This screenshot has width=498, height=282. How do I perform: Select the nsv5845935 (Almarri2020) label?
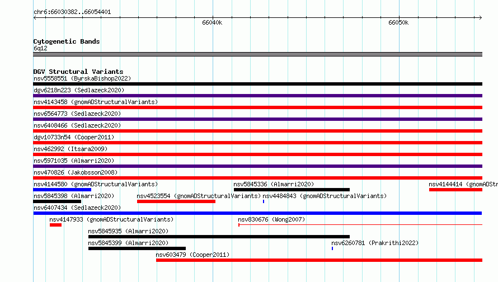[x=128, y=231]
